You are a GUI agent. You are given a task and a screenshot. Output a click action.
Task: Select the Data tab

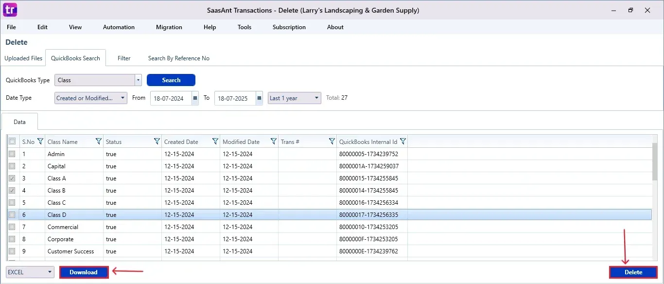pos(19,122)
